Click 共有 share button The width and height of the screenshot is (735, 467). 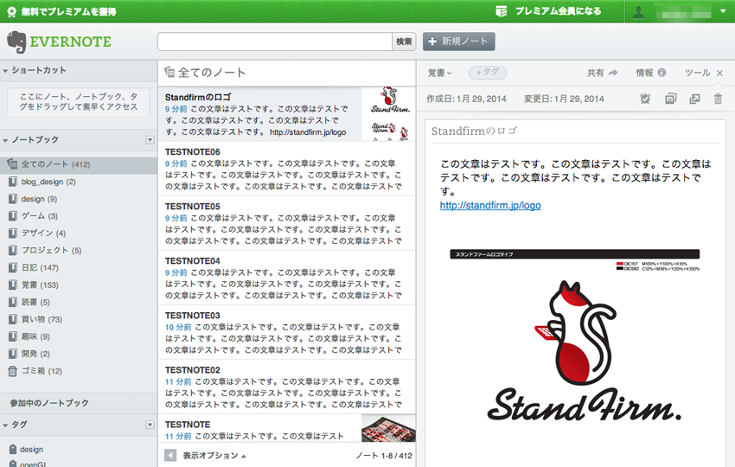(x=603, y=73)
